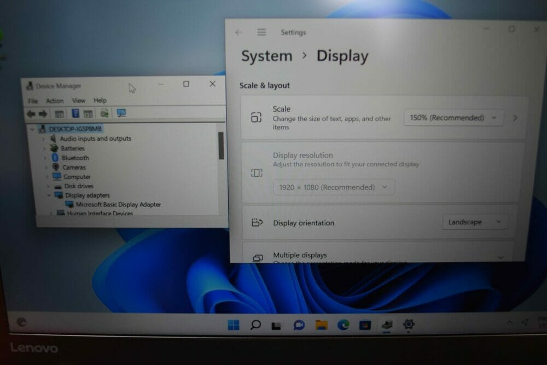The image size is (547, 365).
Task: Open File Explorer from the taskbar
Action: tap(321, 325)
